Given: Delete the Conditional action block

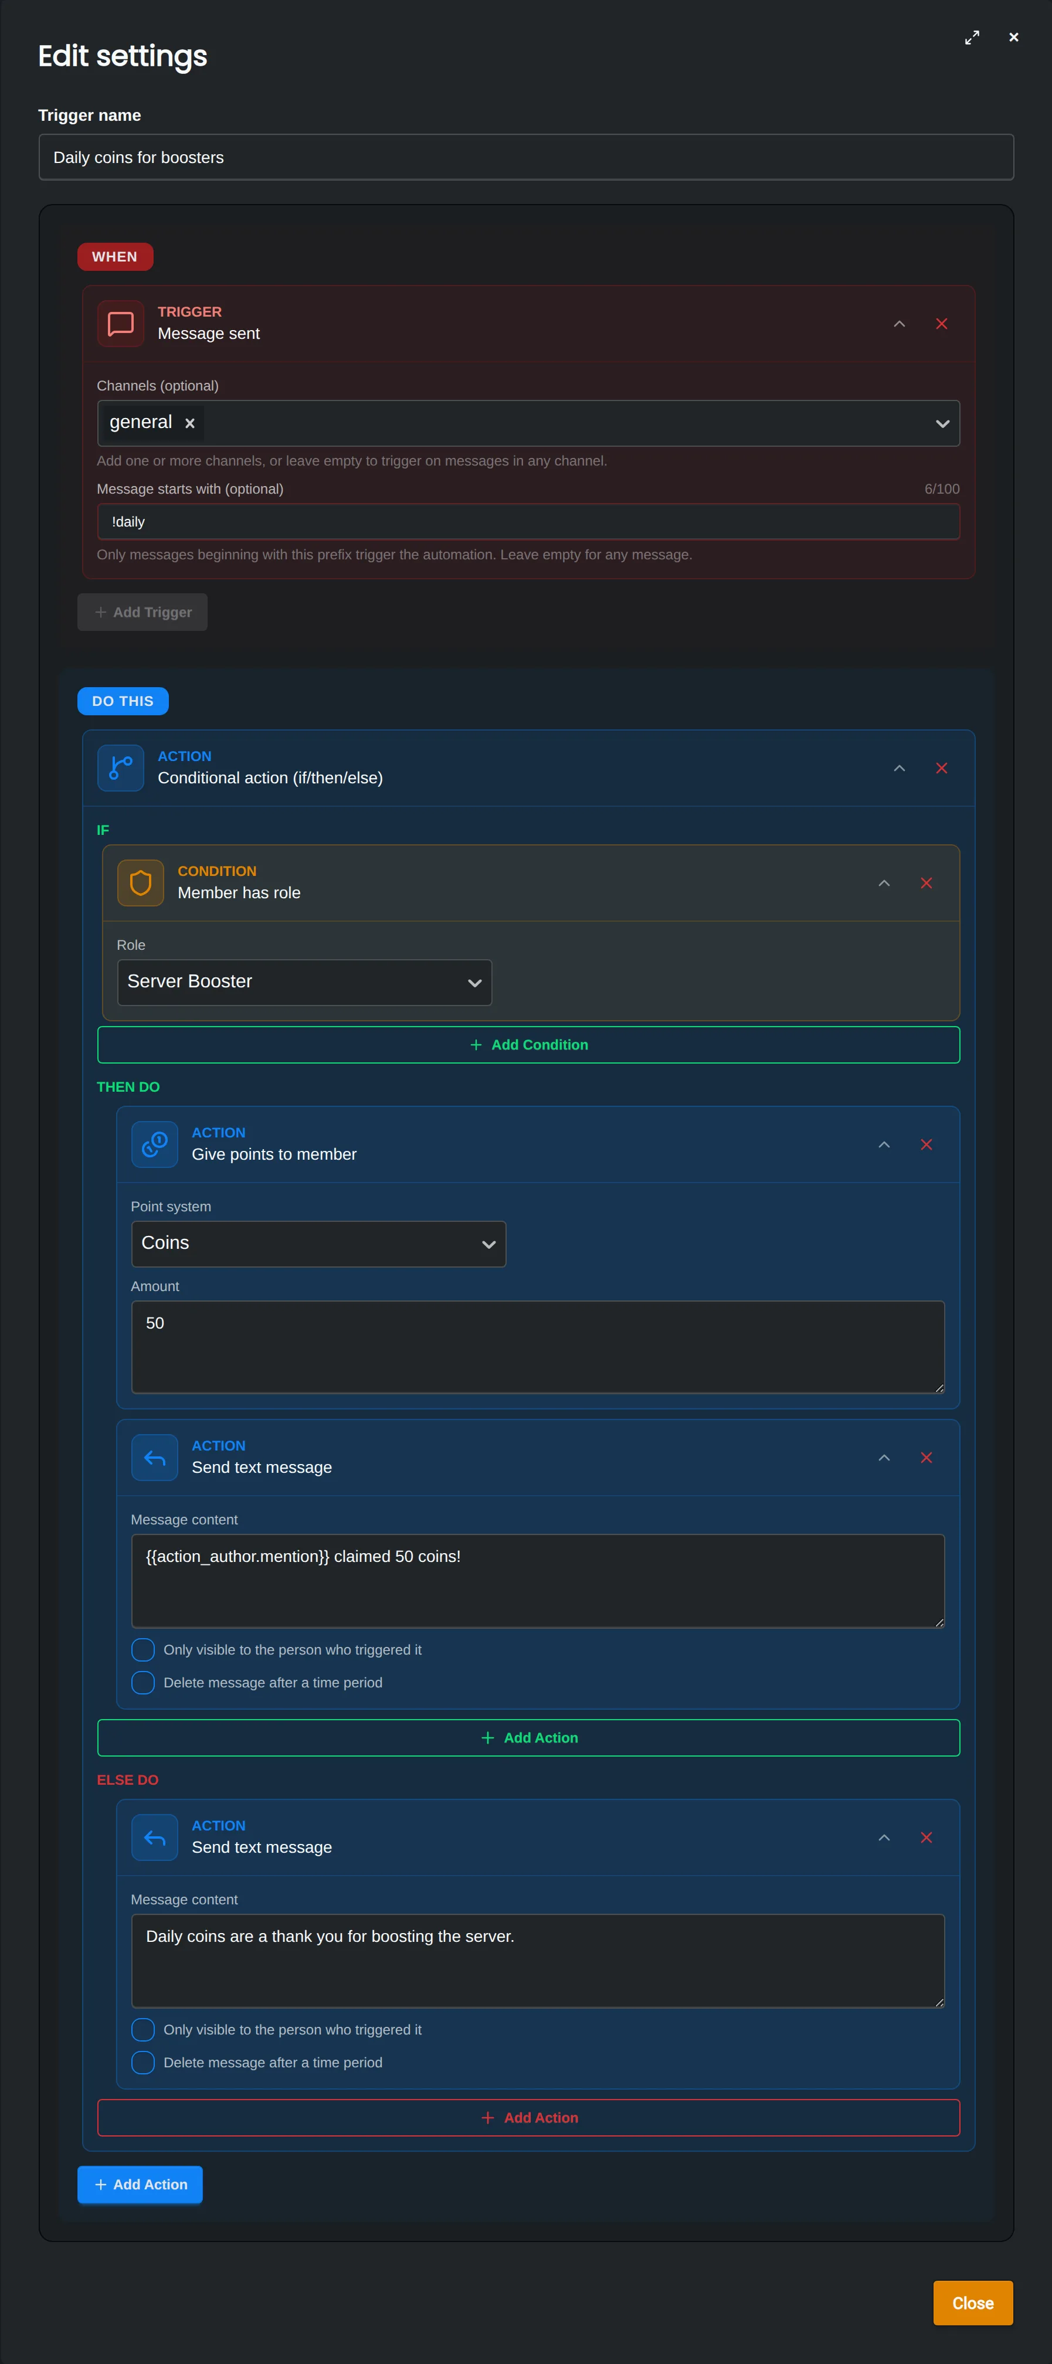Looking at the screenshot, I should coord(942,768).
